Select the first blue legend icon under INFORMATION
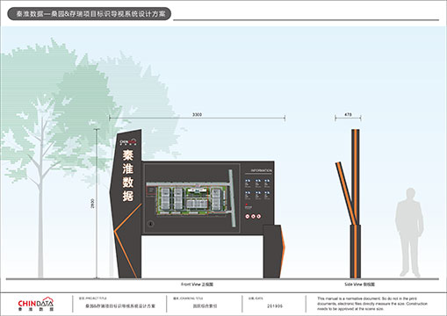Viewport: 447px width, 316px height. (x=248, y=182)
